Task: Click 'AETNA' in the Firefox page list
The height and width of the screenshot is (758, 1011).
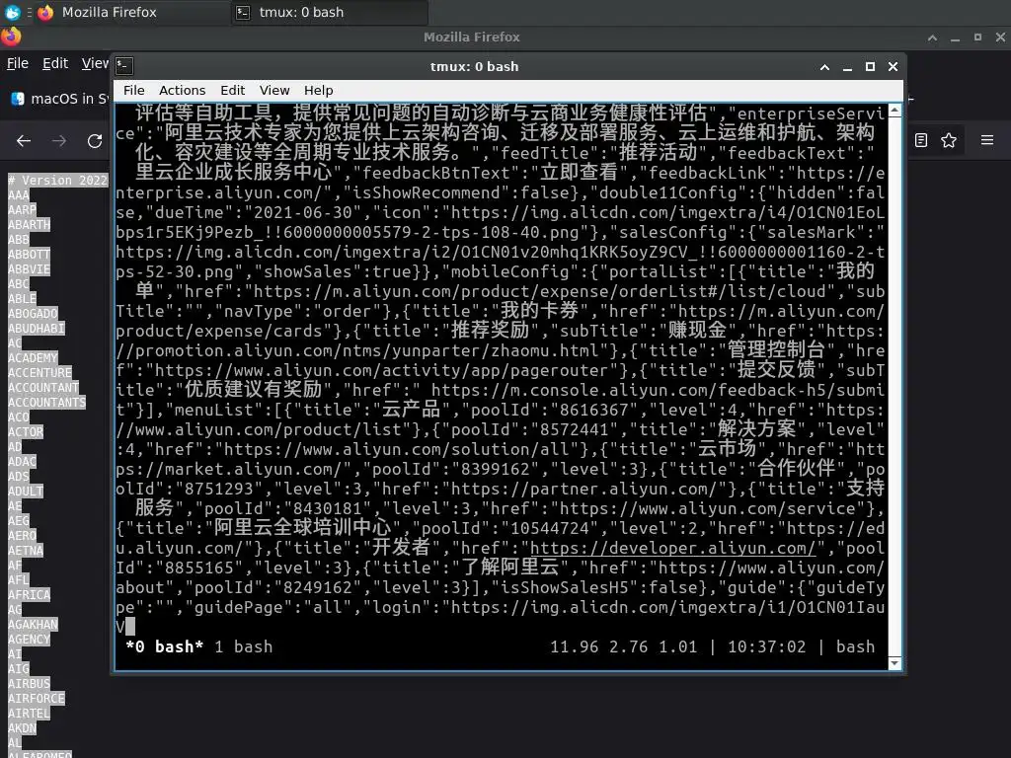Action: [x=26, y=551]
